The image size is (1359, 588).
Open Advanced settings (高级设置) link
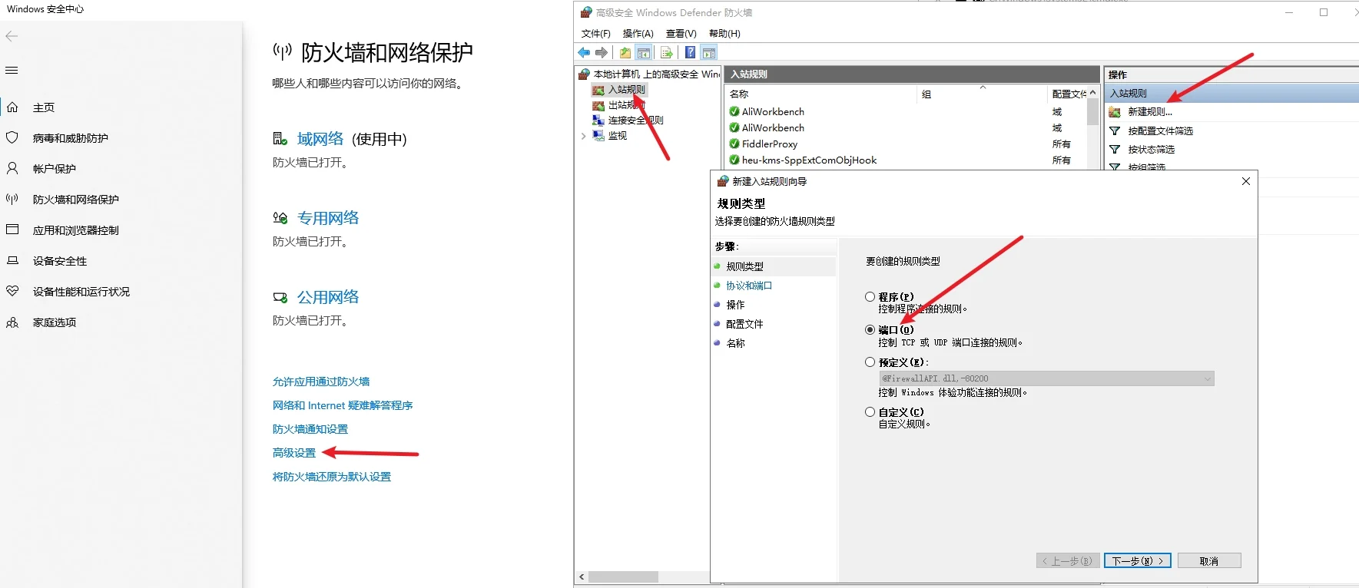pos(294,453)
